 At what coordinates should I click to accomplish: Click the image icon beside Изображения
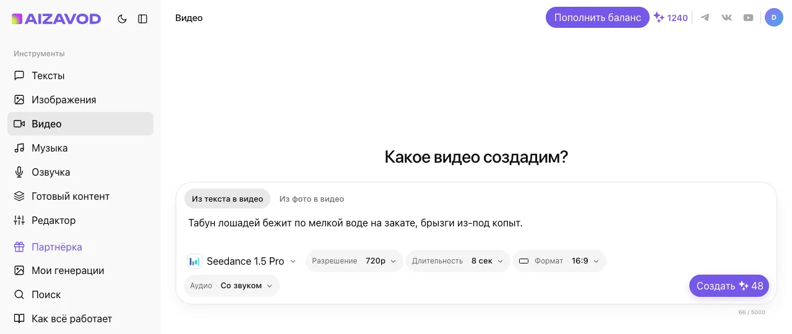19,100
